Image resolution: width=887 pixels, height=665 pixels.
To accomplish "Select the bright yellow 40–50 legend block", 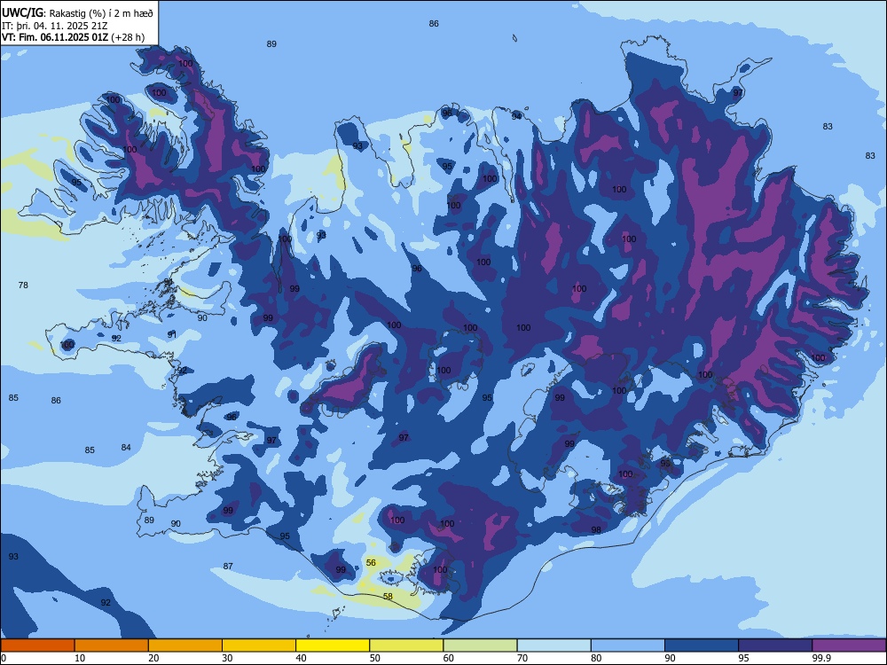I will click(333, 645).
